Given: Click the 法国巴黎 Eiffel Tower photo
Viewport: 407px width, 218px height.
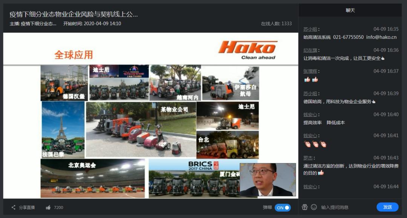Looking at the screenshot, I should coord(63,130).
